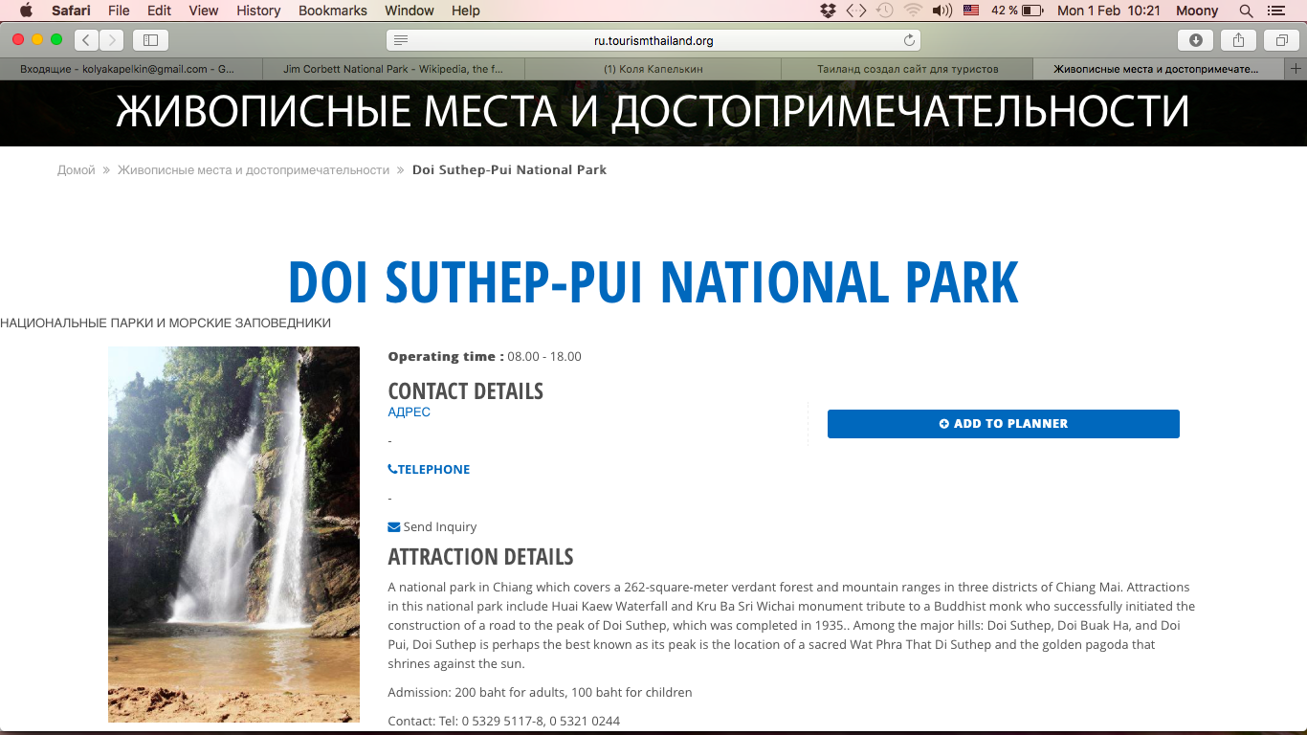Image resolution: width=1307 pixels, height=735 pixels.
Task: Click the waterfall photo thumbnail
Action: pos(233,534)
